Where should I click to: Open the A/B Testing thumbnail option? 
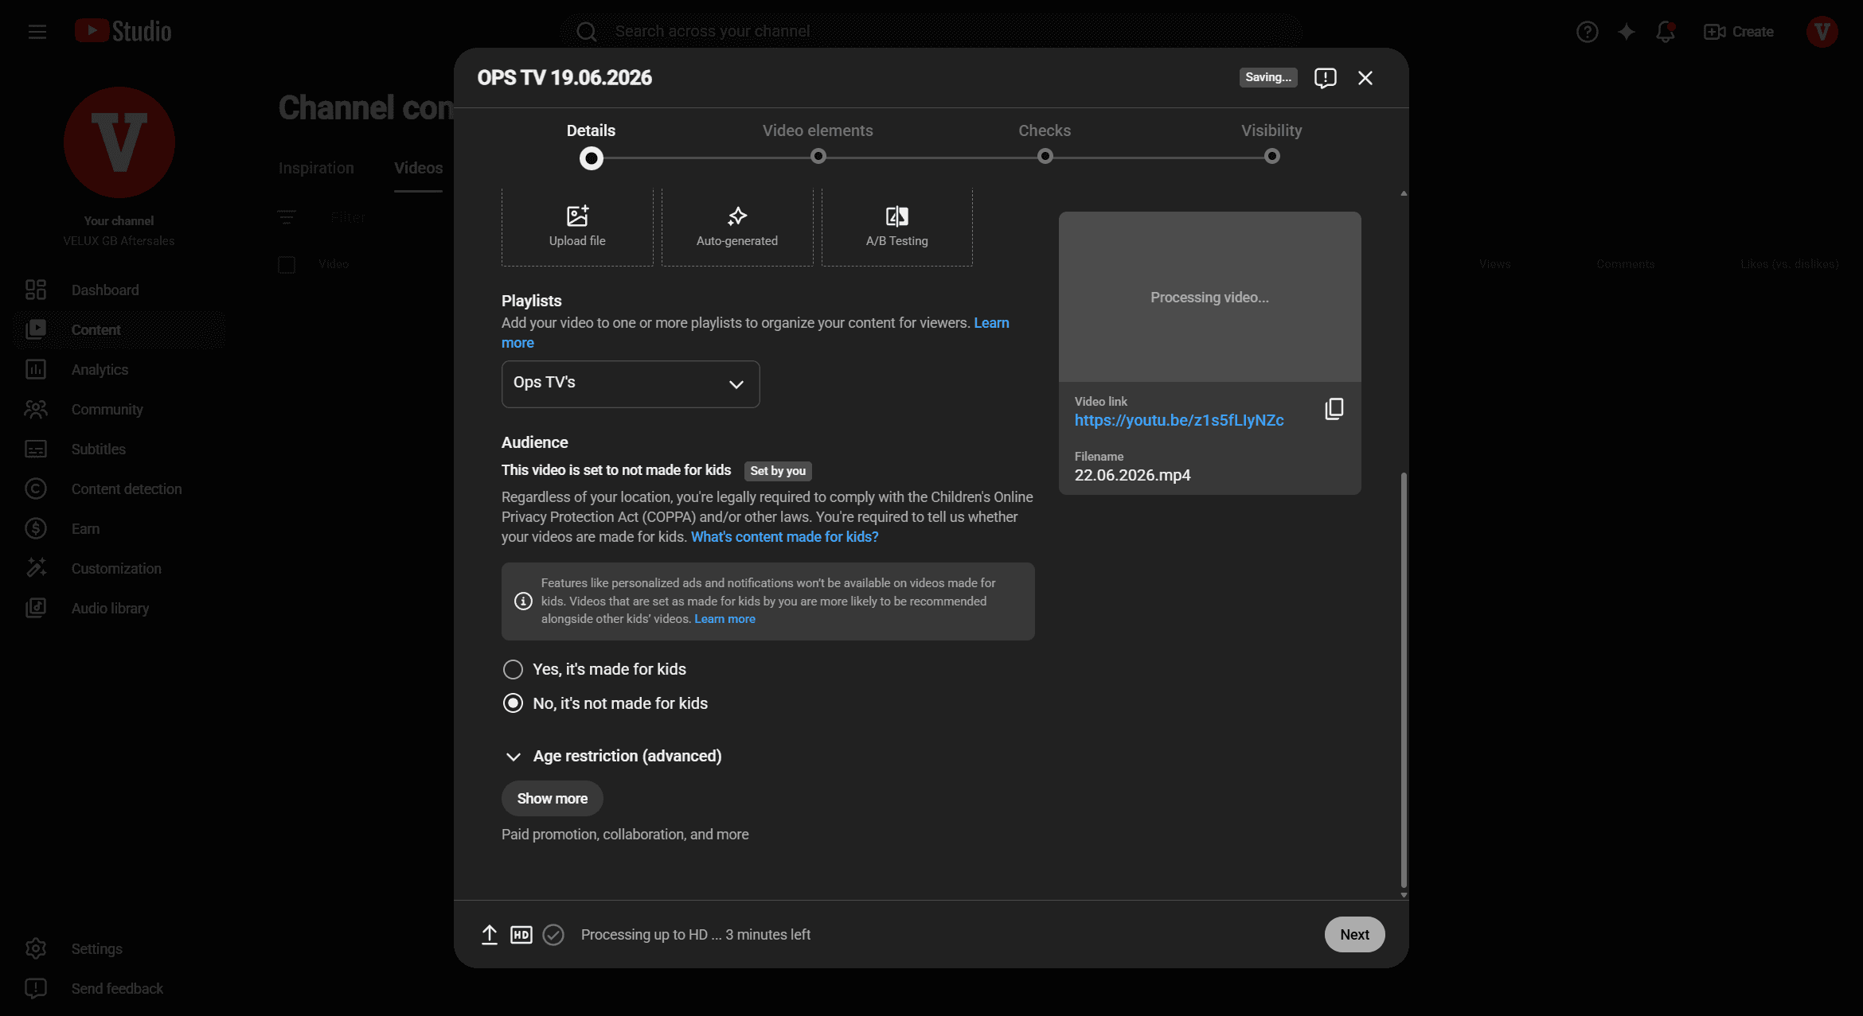pyautogui.click(x=897, y=227)
